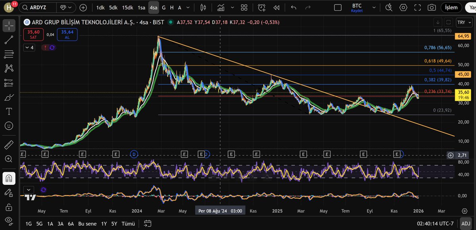Select the 1Y date range

104,224
